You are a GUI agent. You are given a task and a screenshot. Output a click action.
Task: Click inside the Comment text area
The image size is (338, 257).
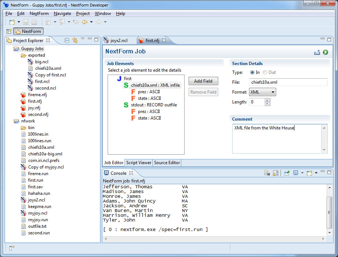(277, 139)
